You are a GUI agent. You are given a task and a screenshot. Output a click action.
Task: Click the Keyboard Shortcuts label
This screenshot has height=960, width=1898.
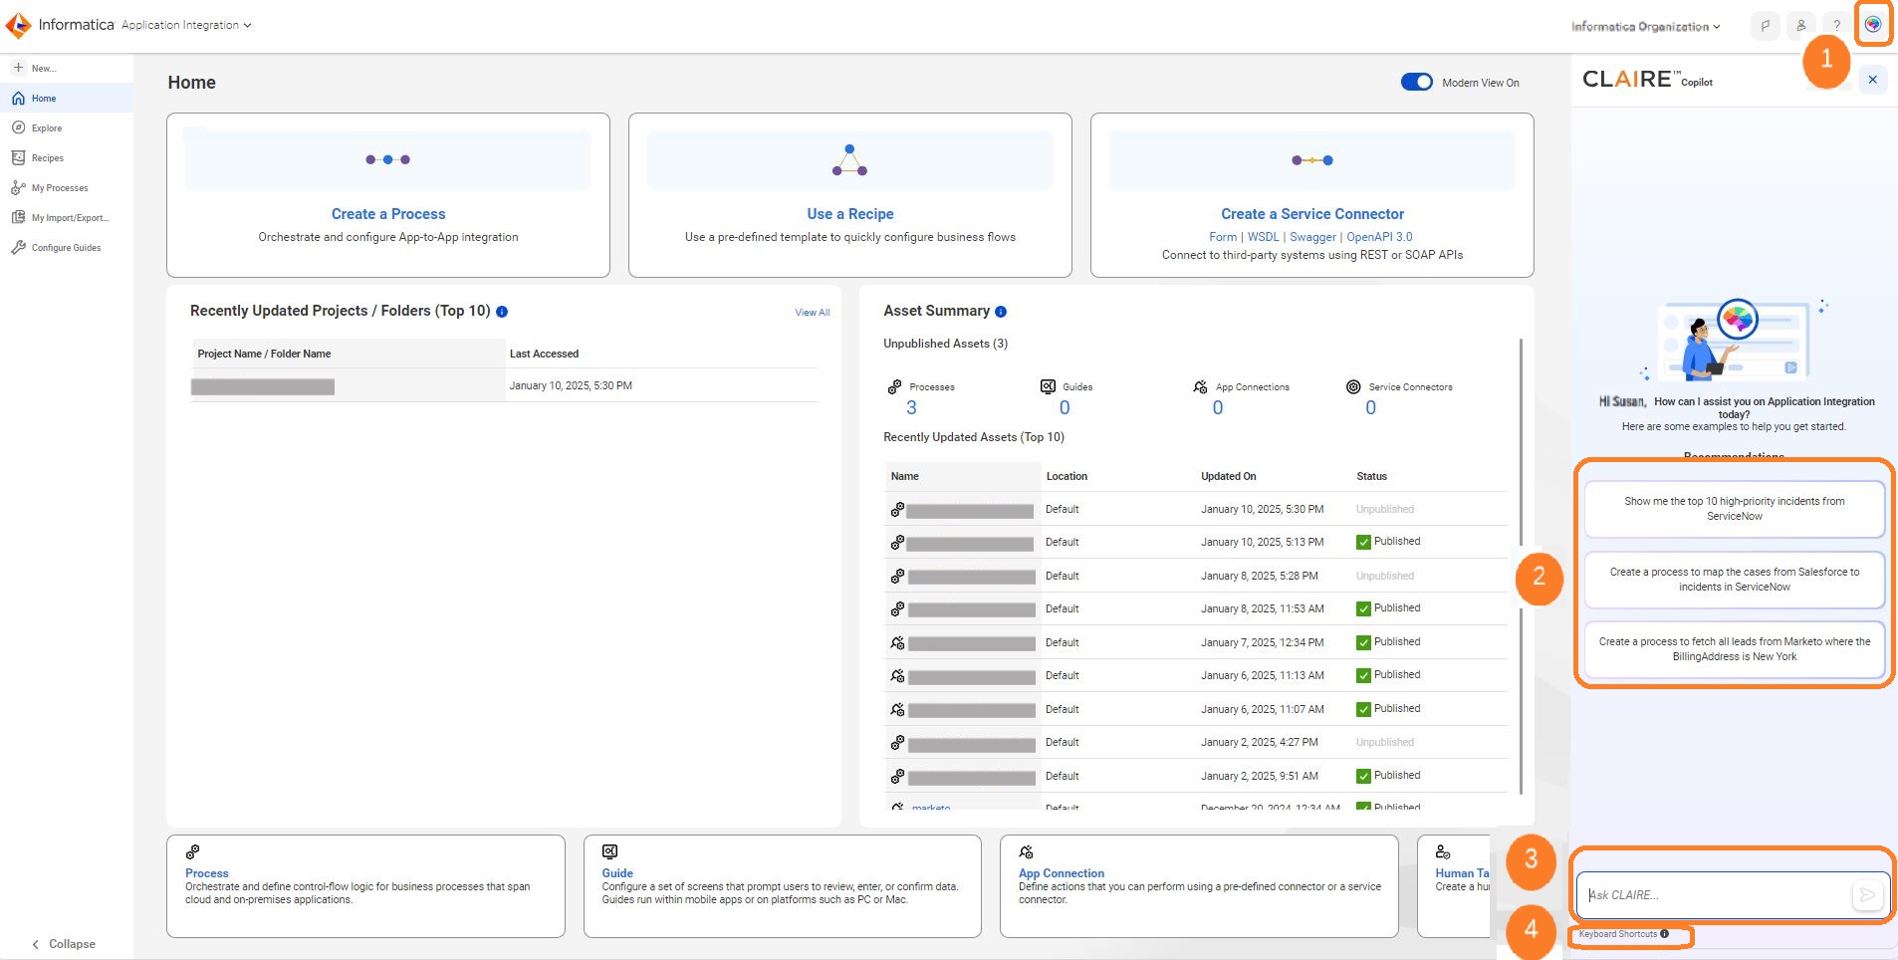click(x=1617, y=934)
